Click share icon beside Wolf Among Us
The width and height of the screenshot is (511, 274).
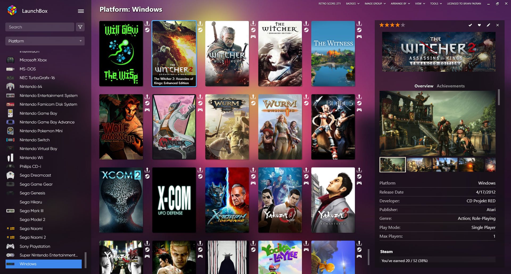pyautogui.click(x=147, y=97)
